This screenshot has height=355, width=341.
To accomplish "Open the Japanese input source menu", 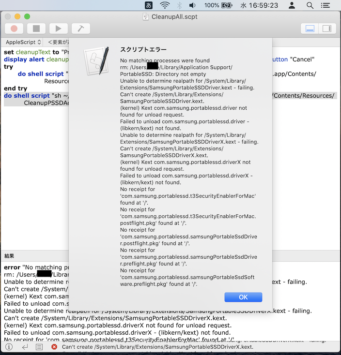I will pos(149,5).
